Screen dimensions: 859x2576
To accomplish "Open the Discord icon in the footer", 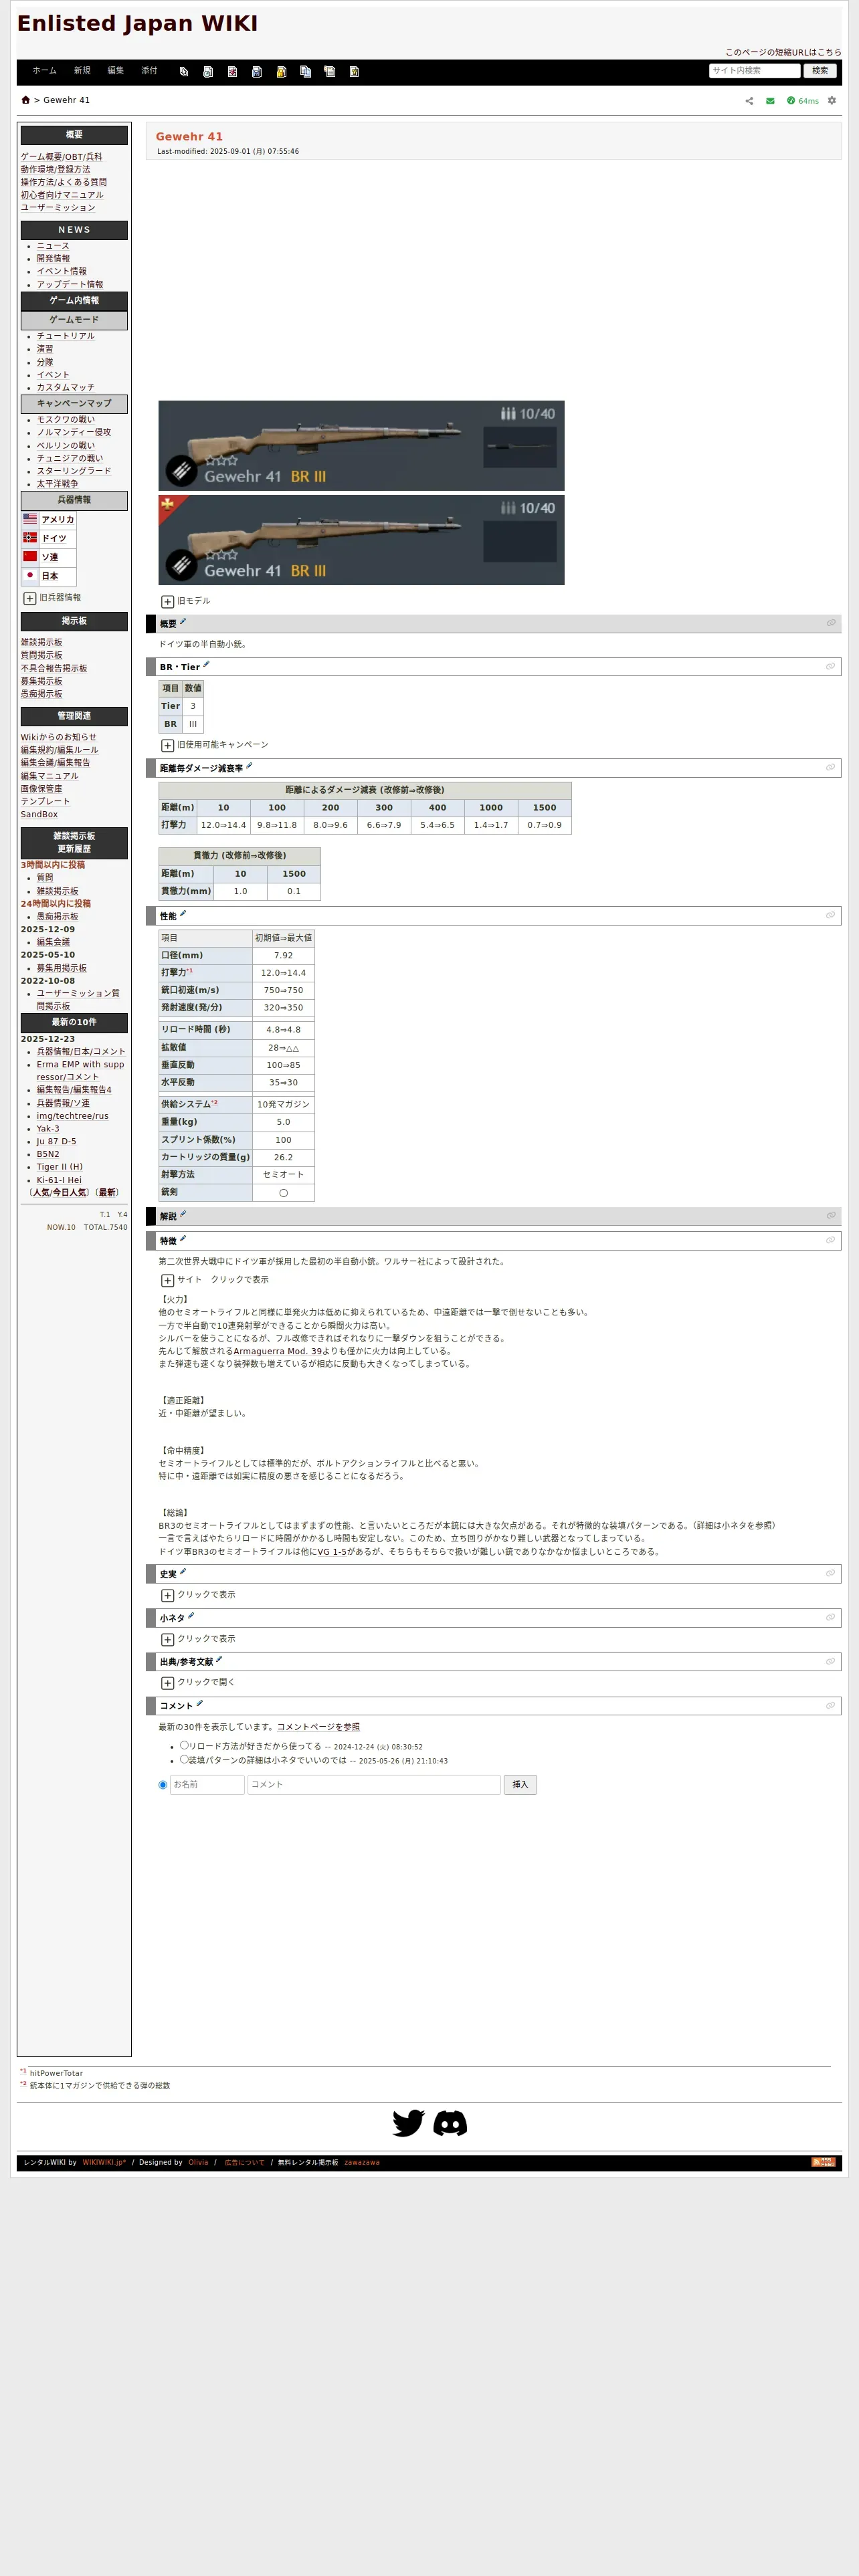I will 450,2123.
